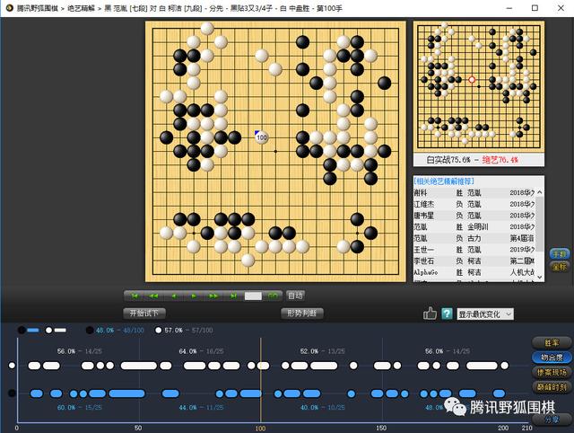Click the white stone marked 100

[261, 137]
